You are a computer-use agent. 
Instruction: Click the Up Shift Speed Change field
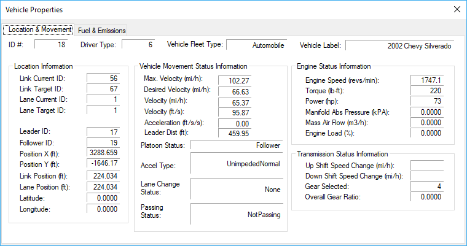[x=427, y=166]
